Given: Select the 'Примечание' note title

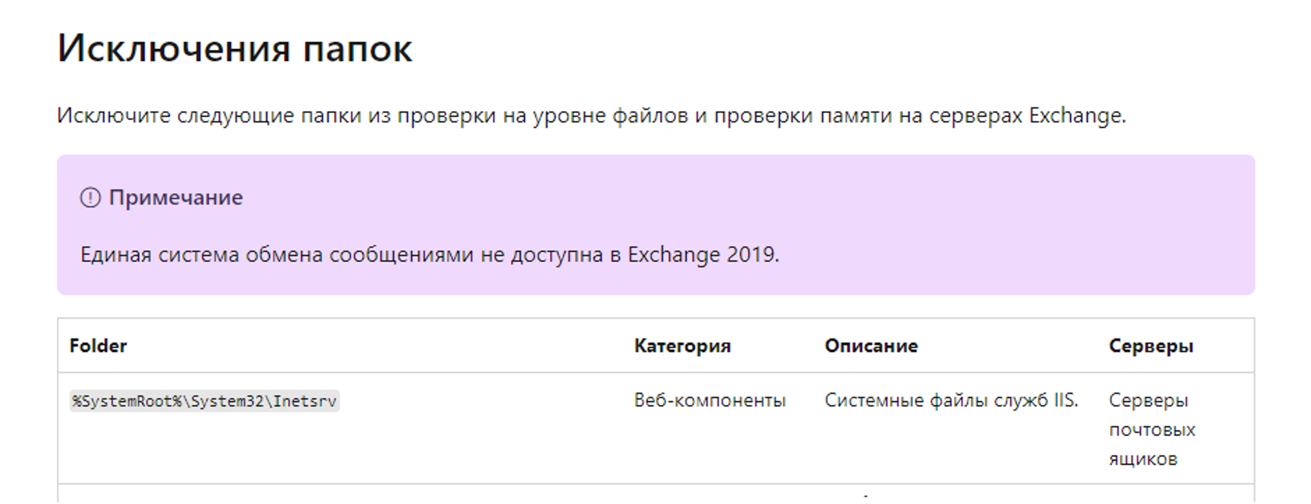Looking at the screenshot, I should (175, 197).
